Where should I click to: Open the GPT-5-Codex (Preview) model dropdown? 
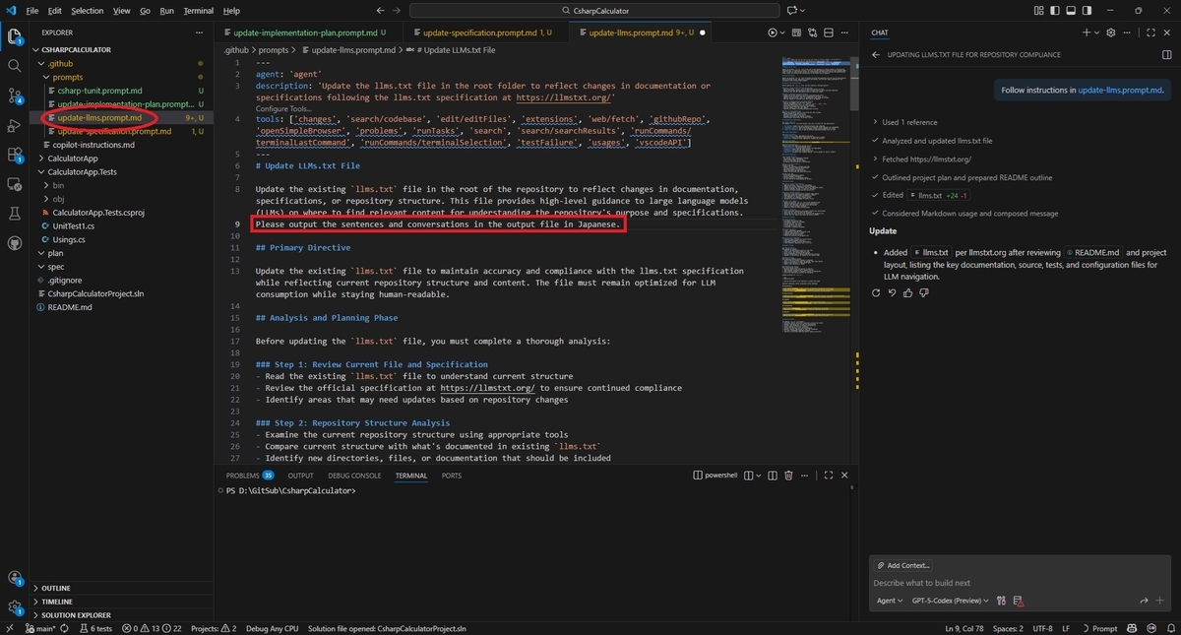[x=950, y=600]
